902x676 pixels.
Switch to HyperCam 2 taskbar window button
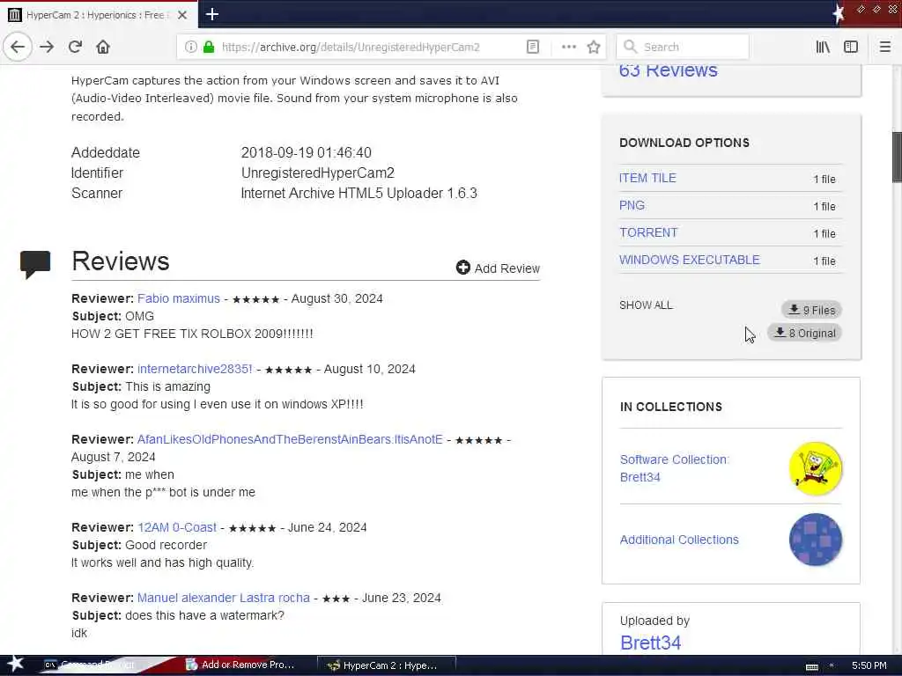click(x=388, y=665)
